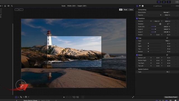This screenshot has height=101, width=179.
Task: Open retime dropdown arrow below viewer
Action: click(x=29, y=97)
